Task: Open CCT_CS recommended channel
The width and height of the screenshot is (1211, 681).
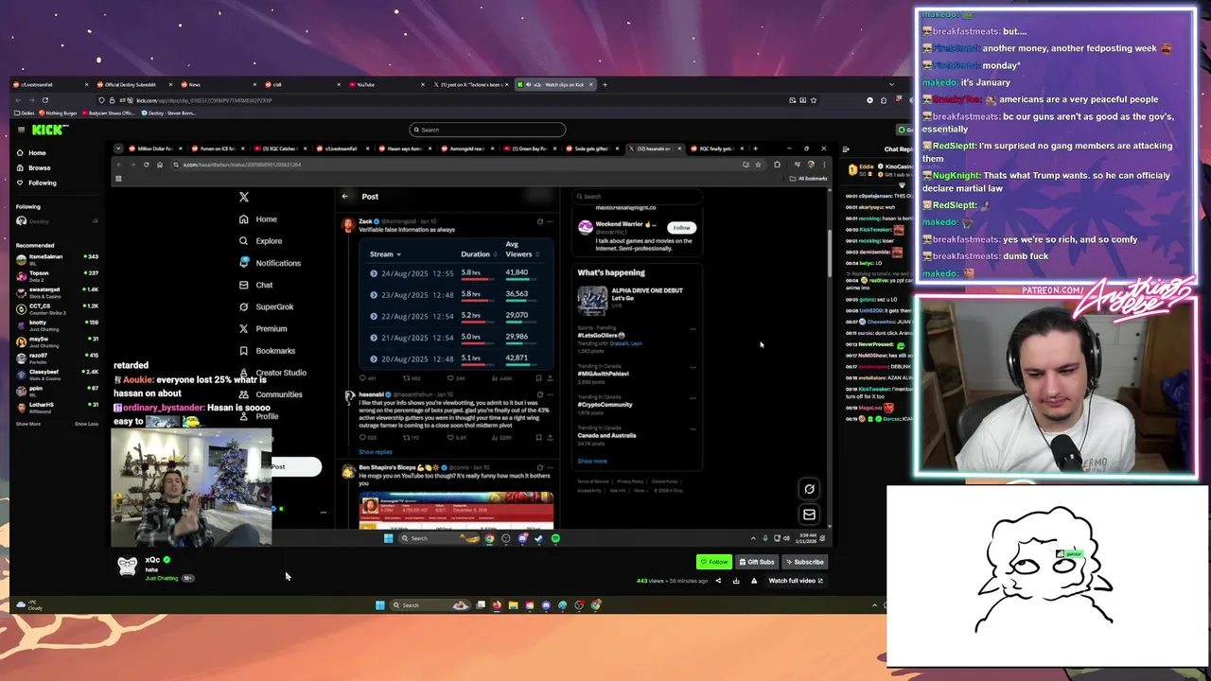Action: click(x=57, y=308)
